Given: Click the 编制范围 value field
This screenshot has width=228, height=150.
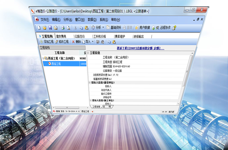Looking at the screenshot, I should click(x=121, y=67).
